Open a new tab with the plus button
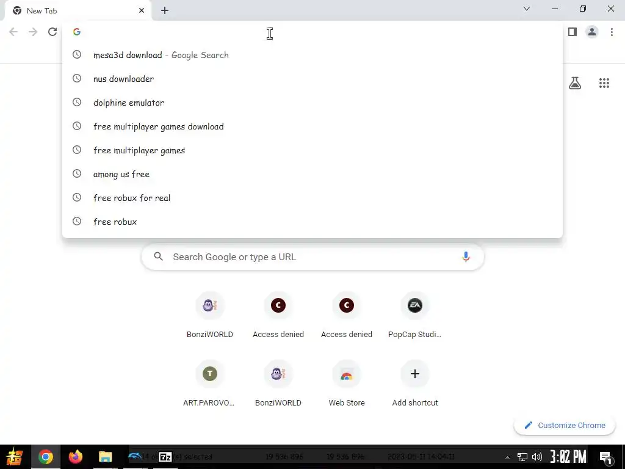Screen dimensions: 625x469 165,11
